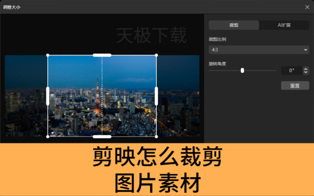This screenshot has height=196, width=314.
Task: Click the rotation angle 0° input field
Action: (x=291, y=71)
